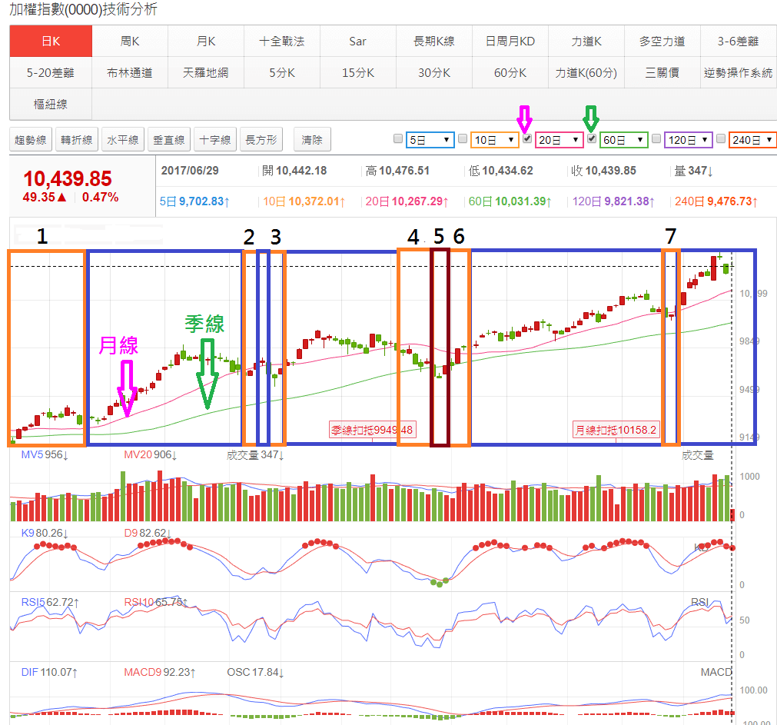The height and width of the screenshot is (725, 777).
Task: Select the 十字線 crosshair tool
Action: point(214,141)
